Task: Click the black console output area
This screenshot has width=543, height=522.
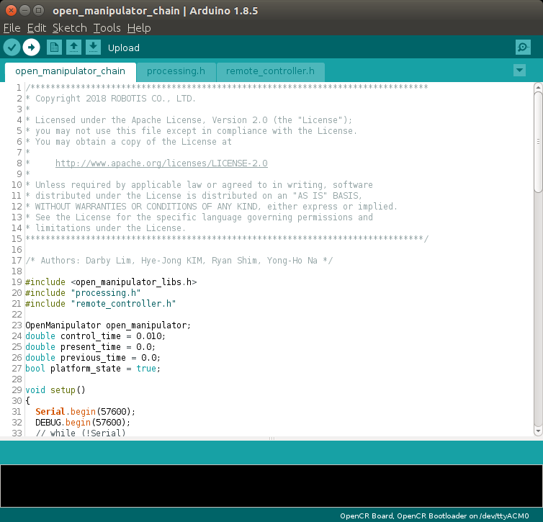Action: (x=271, y=486)
